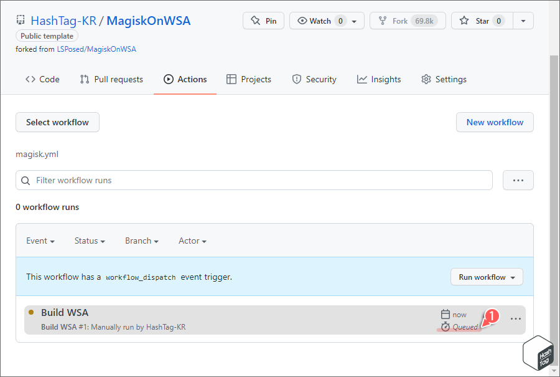Open the kebab menu on the Build WSA run
This screenshot has width=560, height=377.
tap(515, 318)
